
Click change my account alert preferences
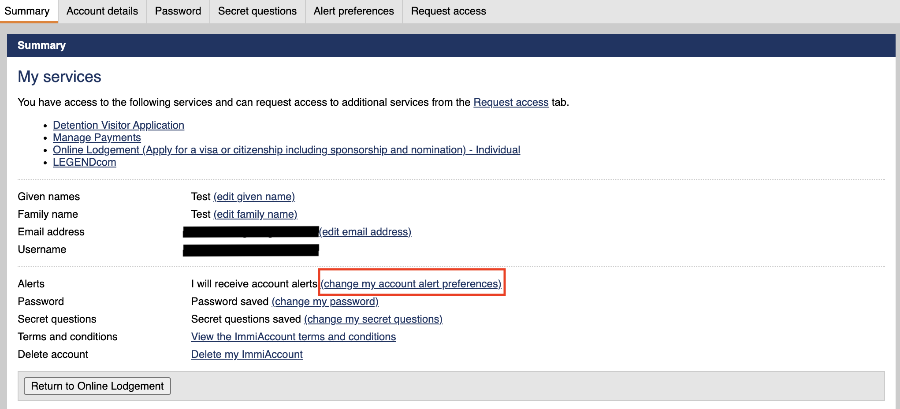point(411,284)
